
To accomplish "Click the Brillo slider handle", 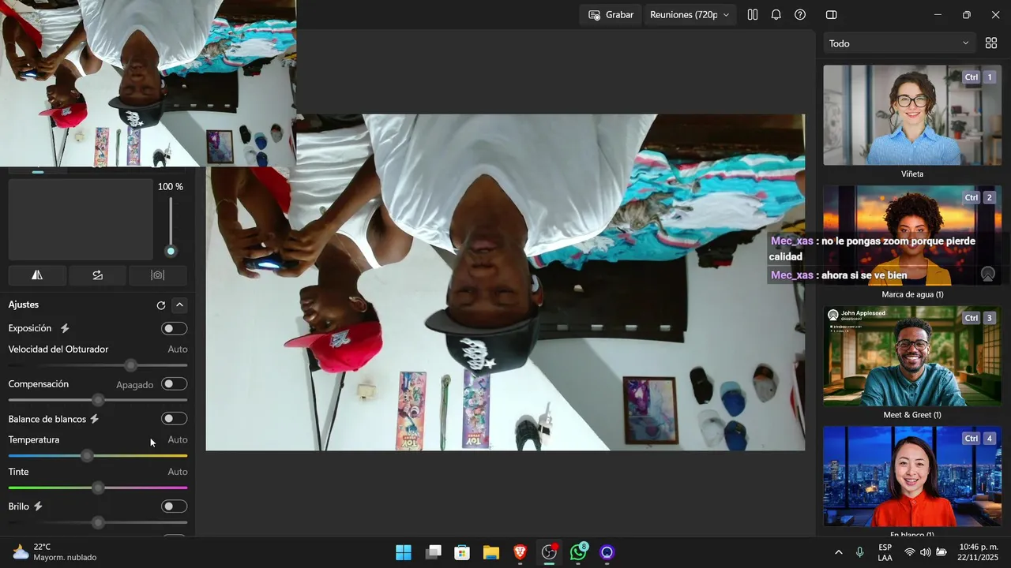I will (x=98, y=522).
